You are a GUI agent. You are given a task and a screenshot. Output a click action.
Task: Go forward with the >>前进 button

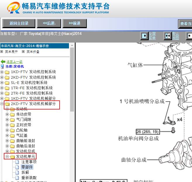(75, 23)
